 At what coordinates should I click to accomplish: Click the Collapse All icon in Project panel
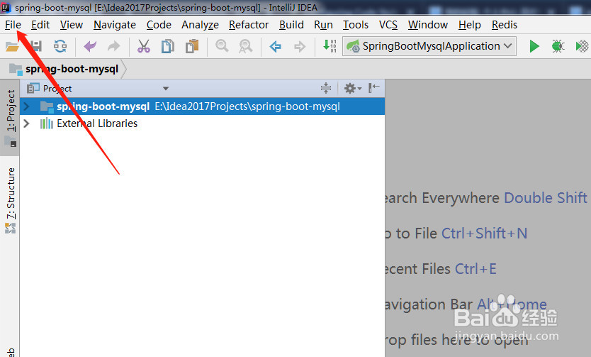326,88
